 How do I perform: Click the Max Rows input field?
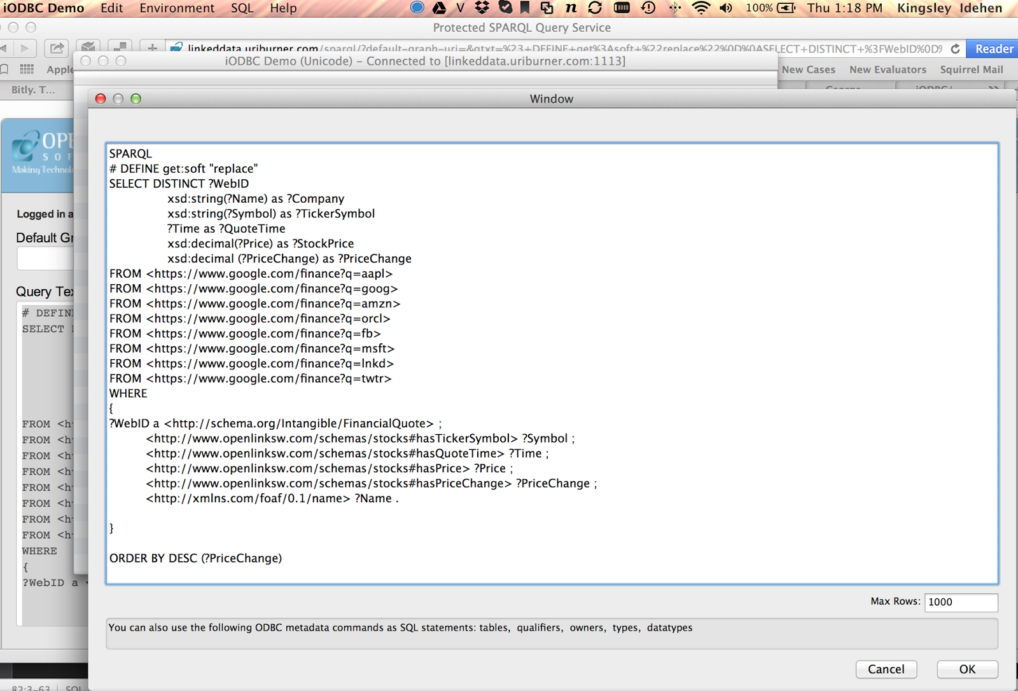coord(961,602)
